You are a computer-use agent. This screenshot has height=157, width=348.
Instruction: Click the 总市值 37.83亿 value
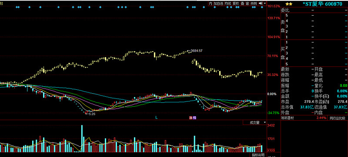[307, 107]
